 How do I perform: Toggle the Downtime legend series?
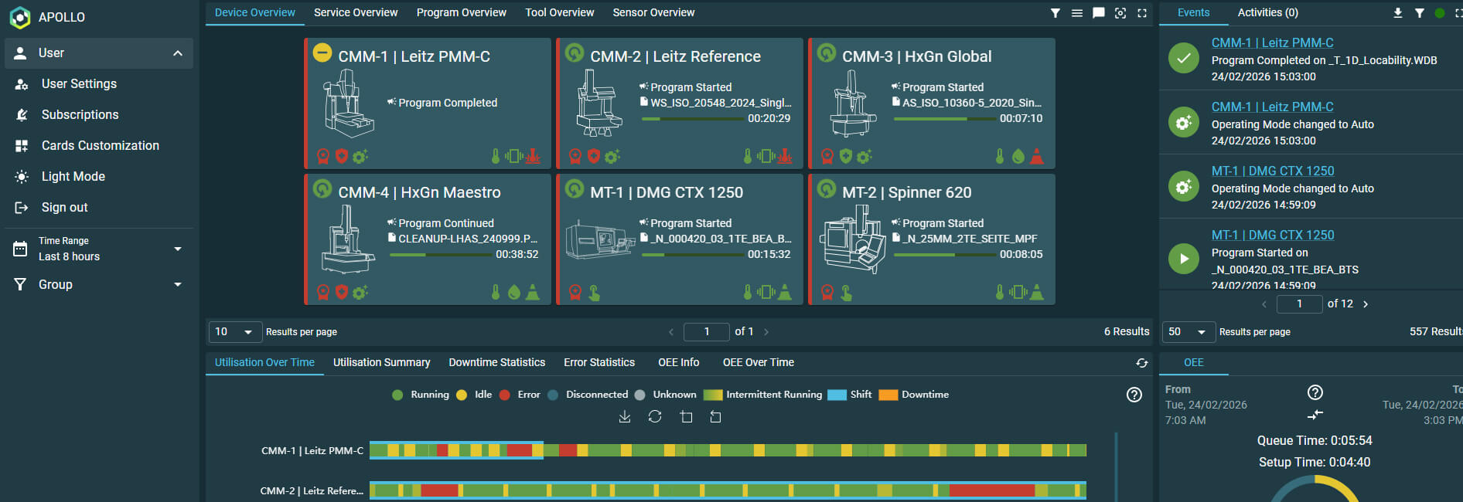914,395
